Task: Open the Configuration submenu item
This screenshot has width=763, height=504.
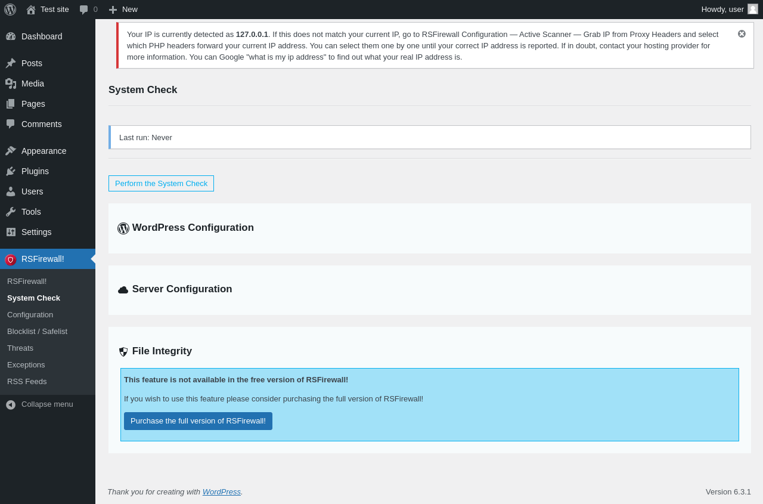Action: click(x=30, y=314)
